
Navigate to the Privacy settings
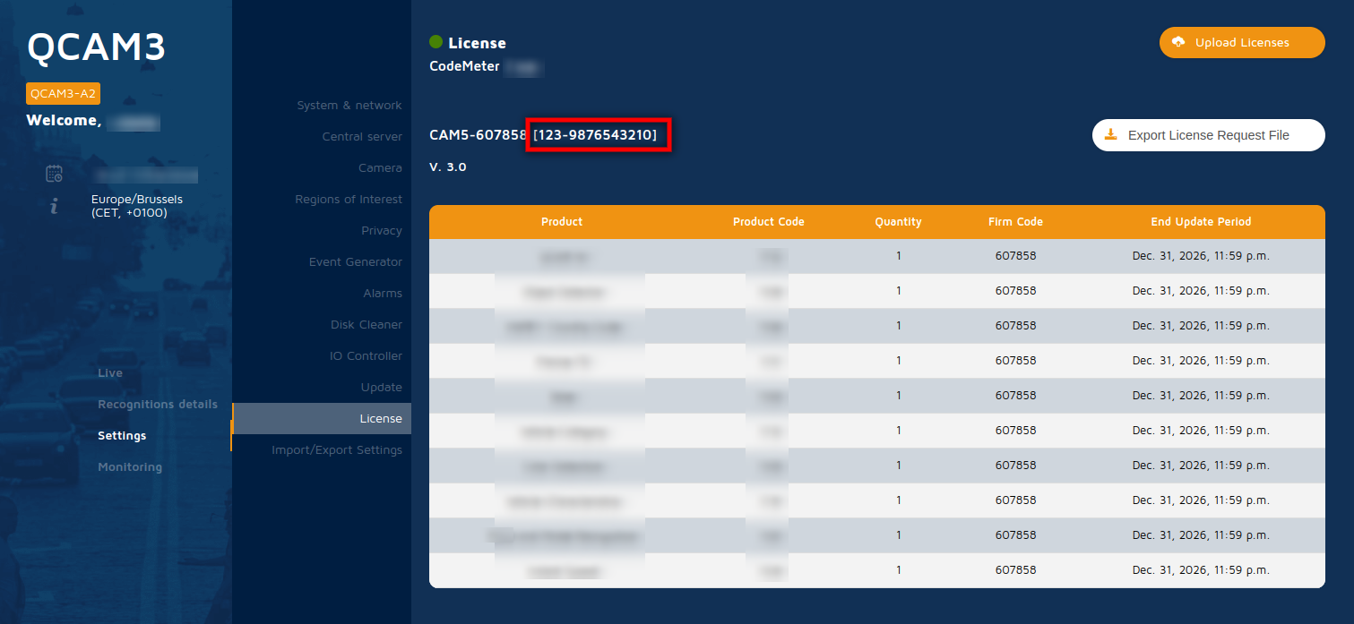(382, 230)
